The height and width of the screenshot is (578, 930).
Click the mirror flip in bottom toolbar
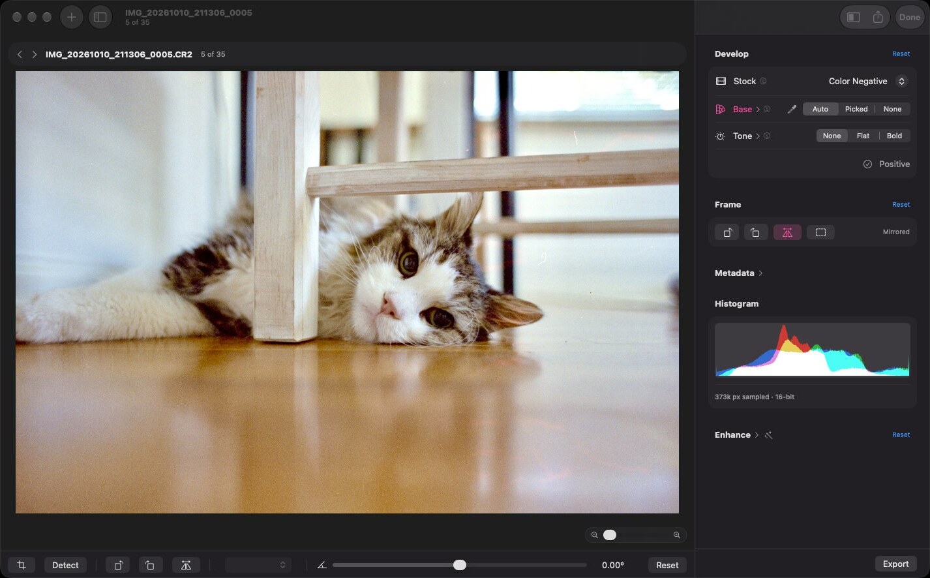point(186,565)
